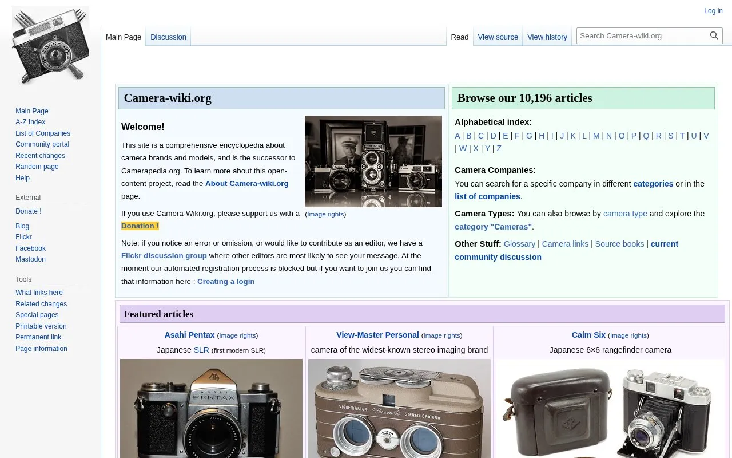Open the Mastodon external link
This screenshot has height=458, width=732.
pyautogui.click(x=30, y=259)
